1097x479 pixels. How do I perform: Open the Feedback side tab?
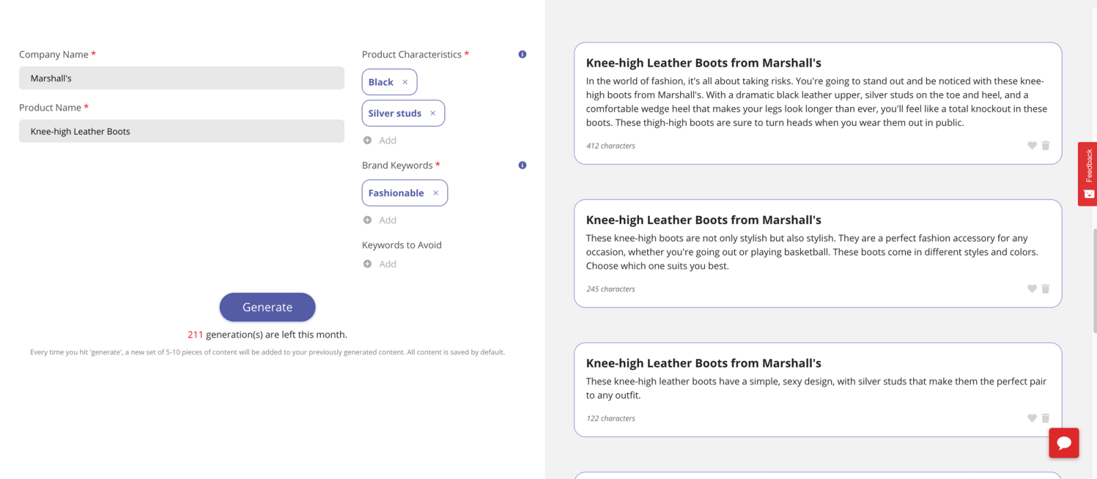[x=1087, y=173]
